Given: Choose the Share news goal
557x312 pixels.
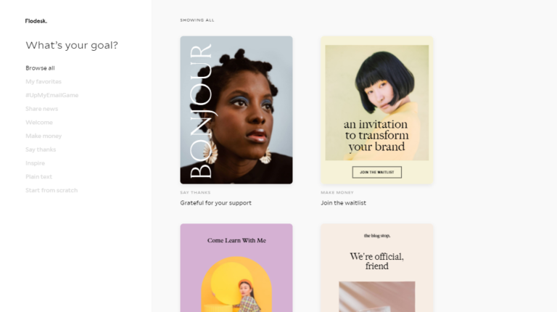Looking at the screenshot, I should [41, 109].
